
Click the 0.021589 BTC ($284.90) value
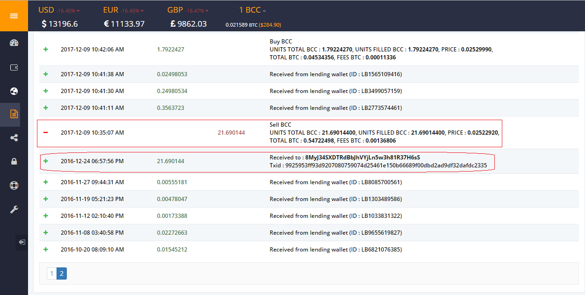[253, 25]
